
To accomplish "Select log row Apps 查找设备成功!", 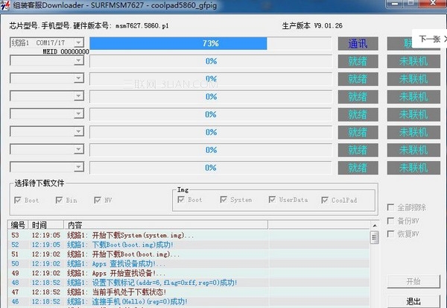I will pyautogui.click(x=189, y=264).
